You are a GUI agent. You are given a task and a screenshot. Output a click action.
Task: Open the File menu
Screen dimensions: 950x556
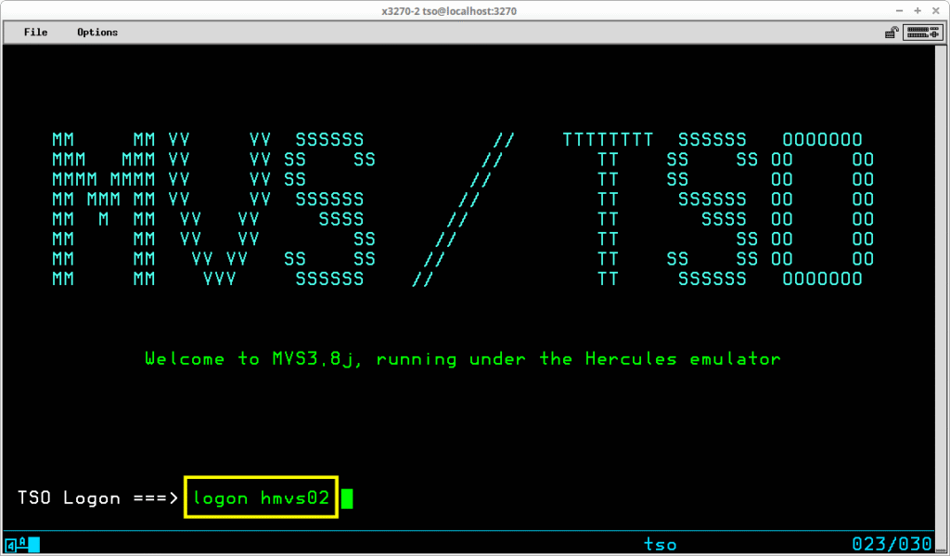tap(35, 32)
